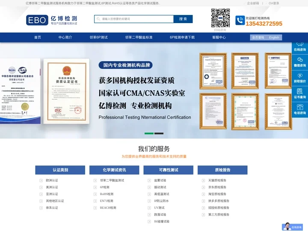Open 电话咨询 telephone sidebar icon

(x=300, y=110)
